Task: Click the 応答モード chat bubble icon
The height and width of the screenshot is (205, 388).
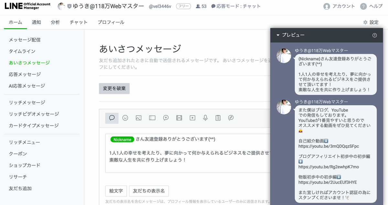Action: pyautogui.click(x=213, y=6)
